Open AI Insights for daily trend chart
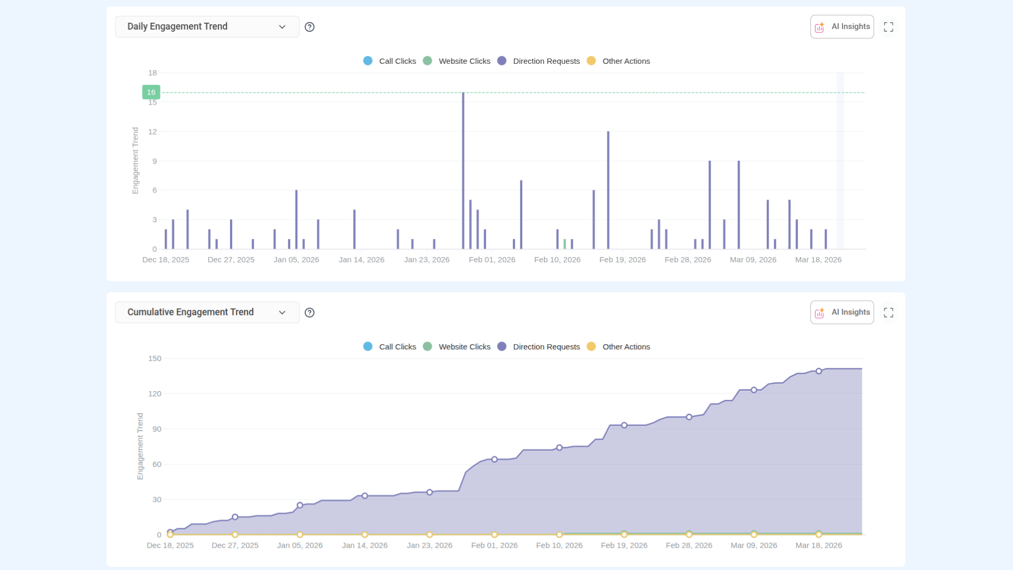The height and width of the screenshot is (570, 1013). coord(850,27)
